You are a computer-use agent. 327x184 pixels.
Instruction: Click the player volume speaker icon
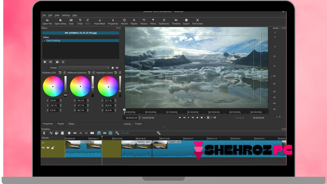click(x=215, y=118)
